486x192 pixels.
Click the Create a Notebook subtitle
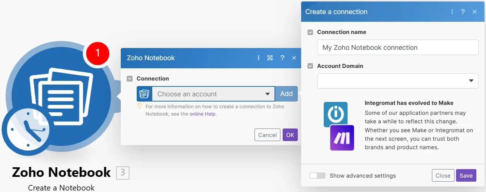pos(61,188)
